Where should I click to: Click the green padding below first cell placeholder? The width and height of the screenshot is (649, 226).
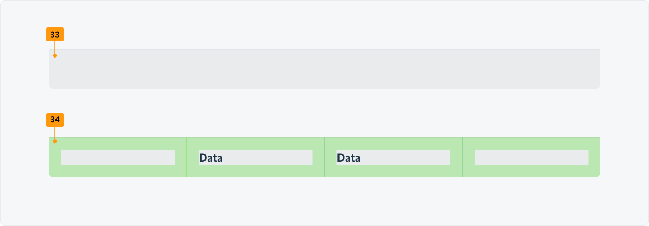pos(118,171)
